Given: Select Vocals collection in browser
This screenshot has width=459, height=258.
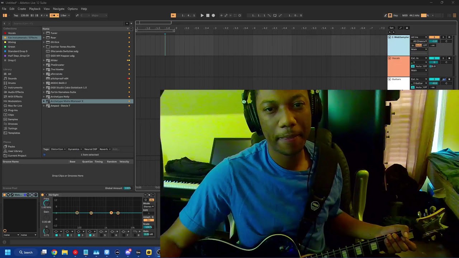Looking at the screenshot, I should click(x=12, y=33).
